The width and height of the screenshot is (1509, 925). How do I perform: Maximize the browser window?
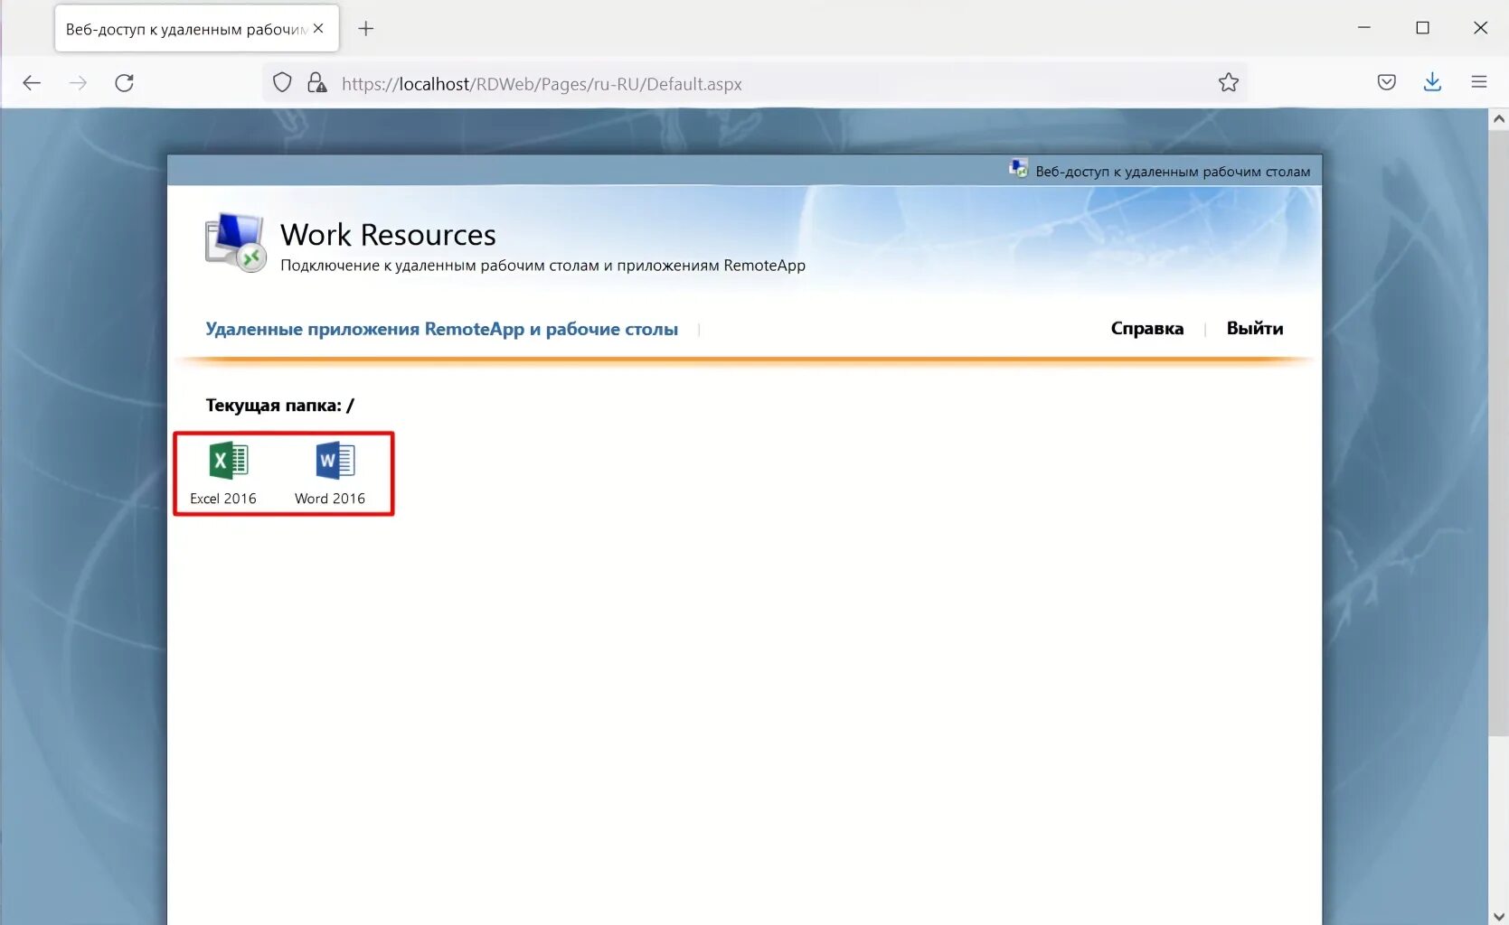click(1422, 28)
